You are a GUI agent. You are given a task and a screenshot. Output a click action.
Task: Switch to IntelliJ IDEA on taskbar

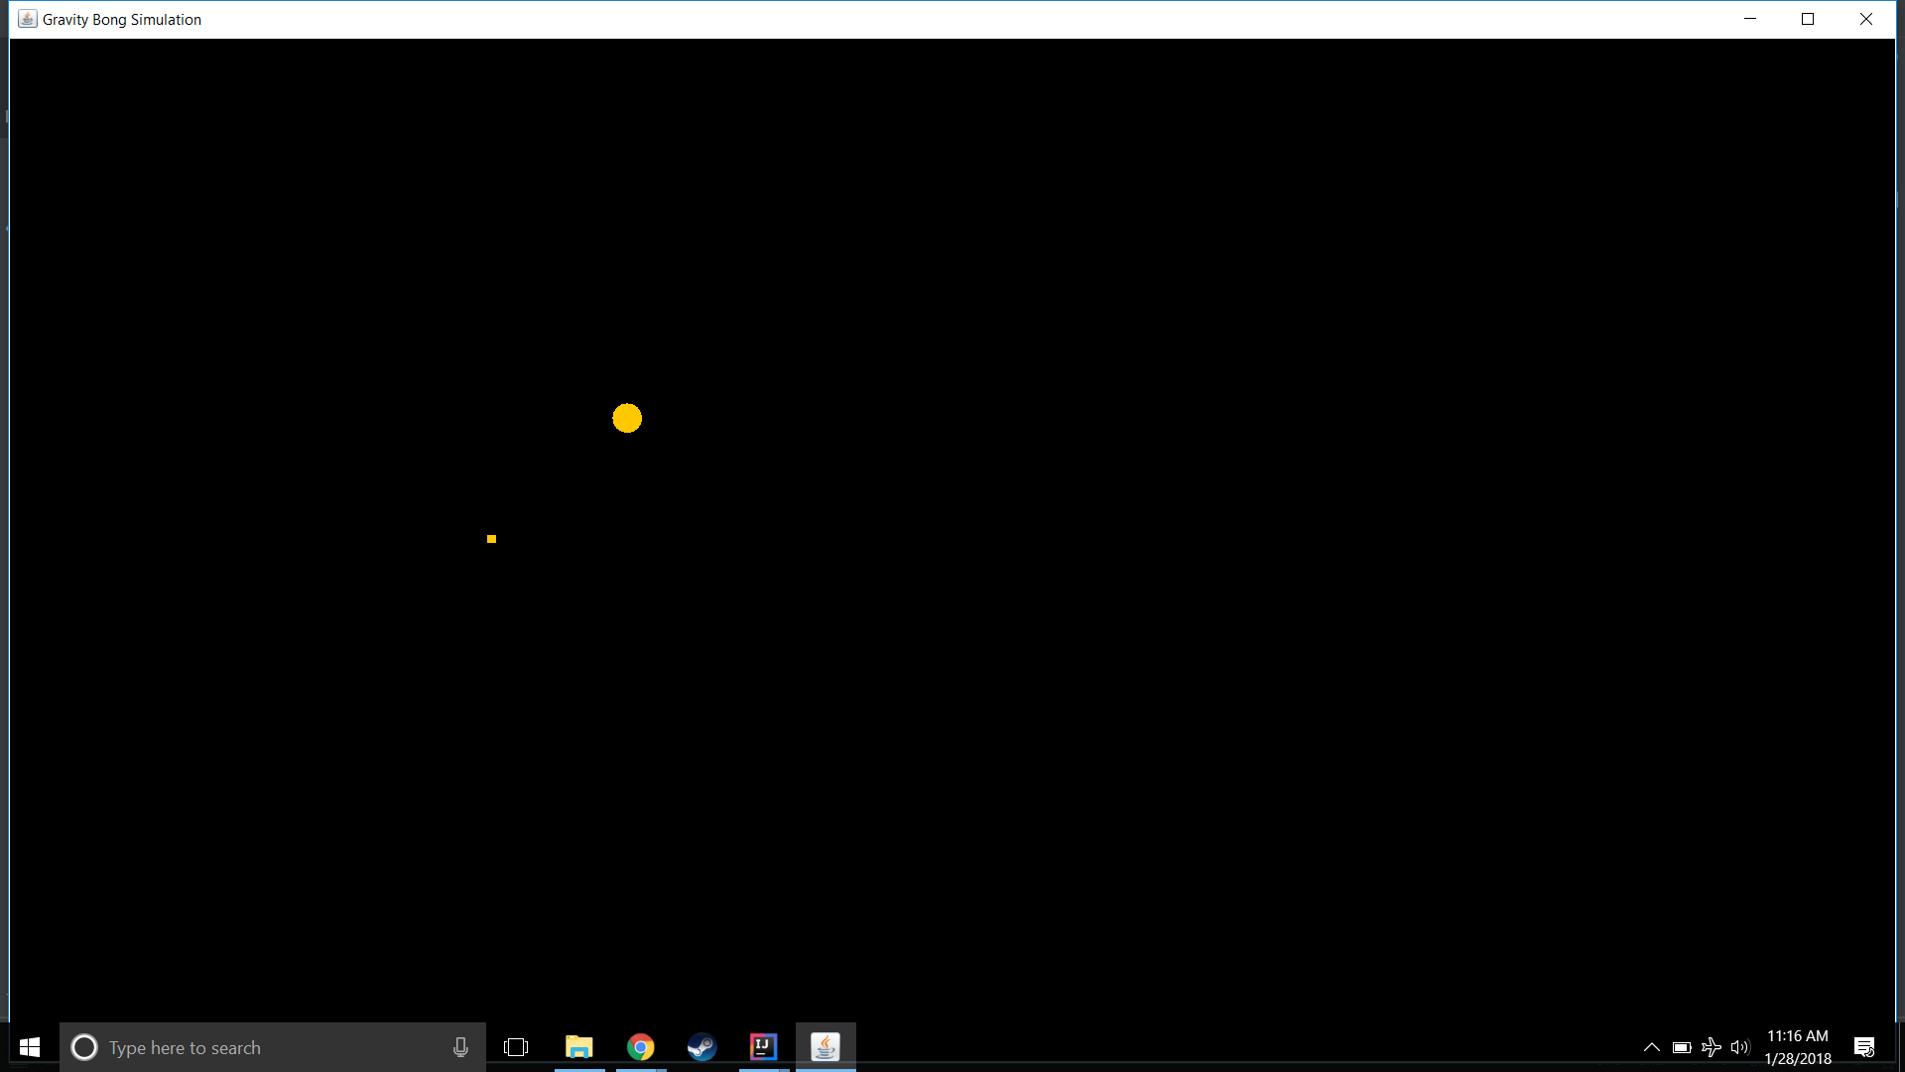764,1047
